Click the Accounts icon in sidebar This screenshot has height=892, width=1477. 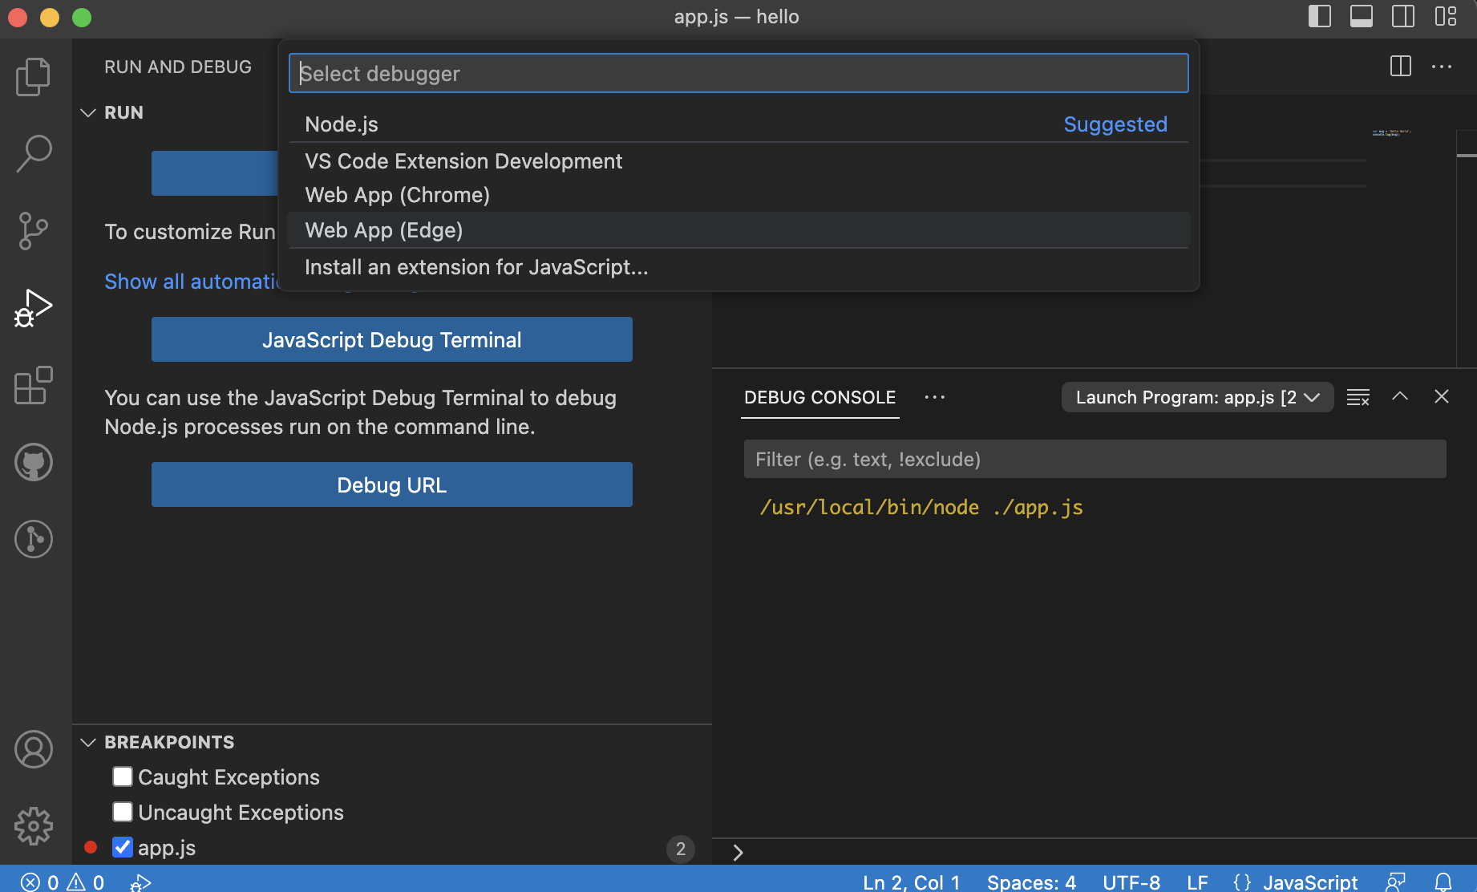[32, 749]
